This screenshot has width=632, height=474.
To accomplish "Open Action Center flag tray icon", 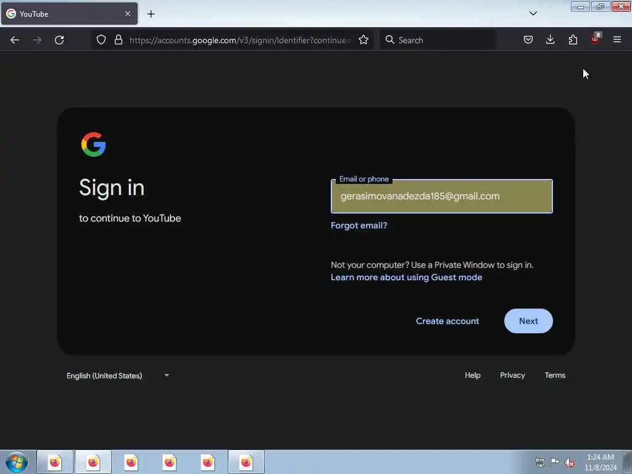I will point(555,462).
